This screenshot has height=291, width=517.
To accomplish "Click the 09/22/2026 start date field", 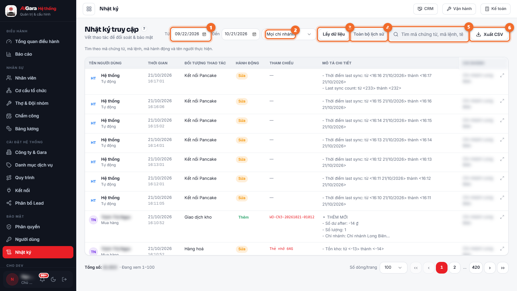I will pos(191,34).
